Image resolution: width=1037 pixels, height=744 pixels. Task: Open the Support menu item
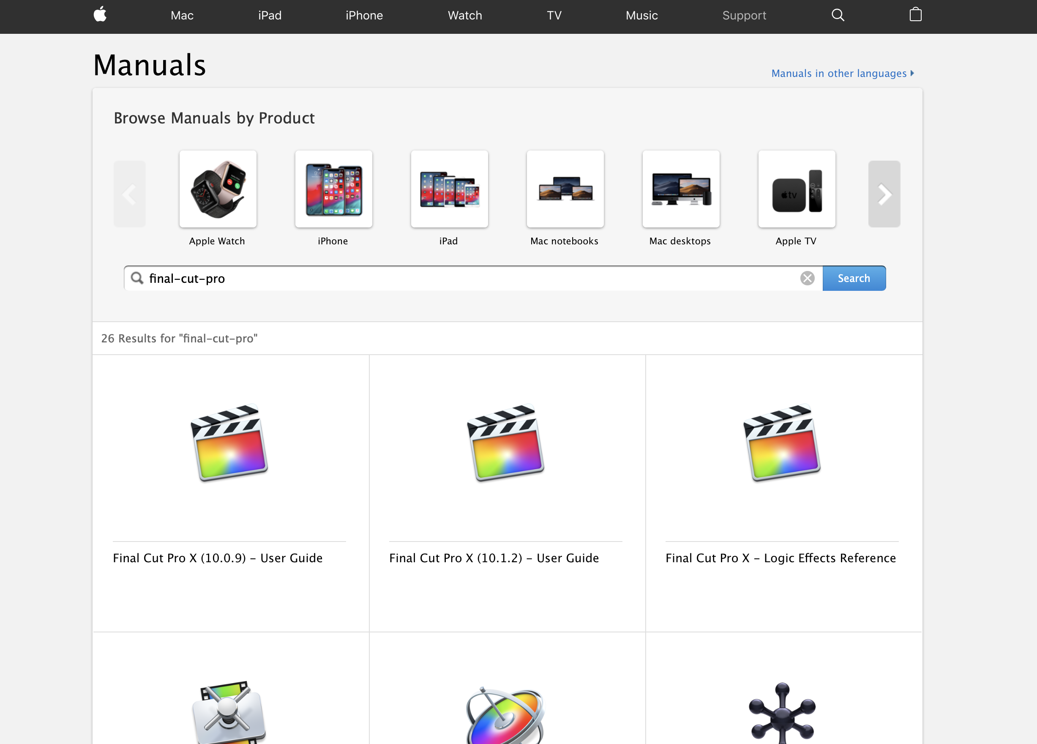pyautogui.click(x=744, y=16)
